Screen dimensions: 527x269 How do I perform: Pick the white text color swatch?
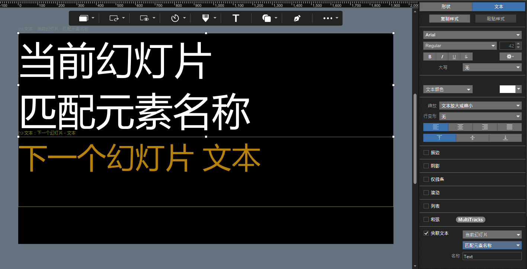click(x=508, y=89)
